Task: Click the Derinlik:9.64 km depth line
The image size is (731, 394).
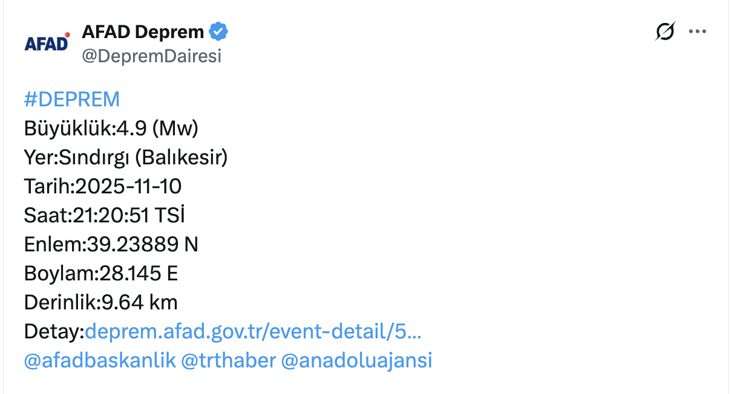Action: pyautogui.click(x=101, y=302)
